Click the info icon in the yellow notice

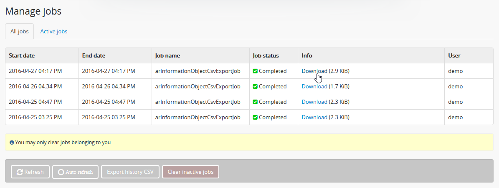click(12, 143)
